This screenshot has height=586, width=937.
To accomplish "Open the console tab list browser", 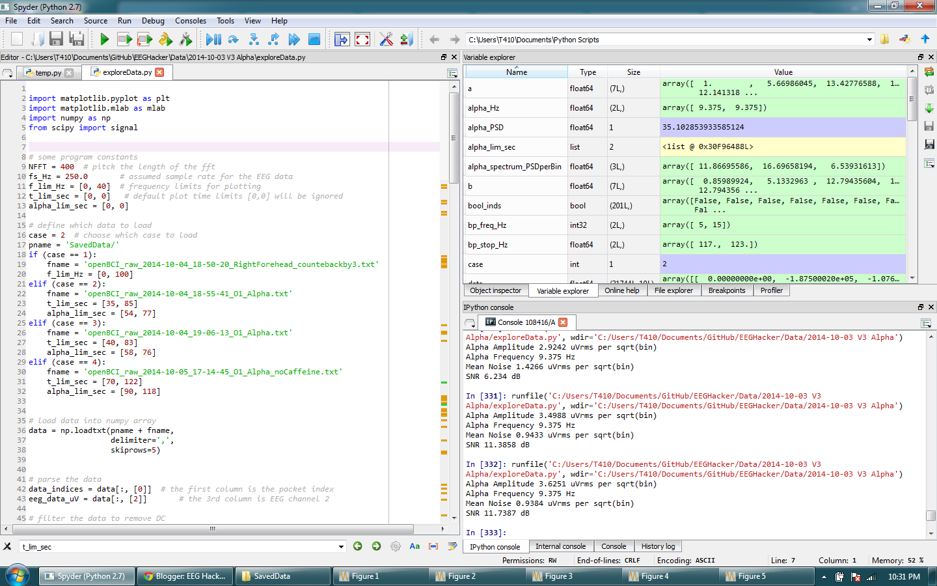I will (x=470, y=323).
